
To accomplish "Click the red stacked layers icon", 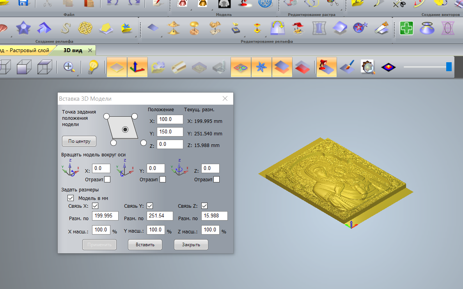I will [303, 67].
